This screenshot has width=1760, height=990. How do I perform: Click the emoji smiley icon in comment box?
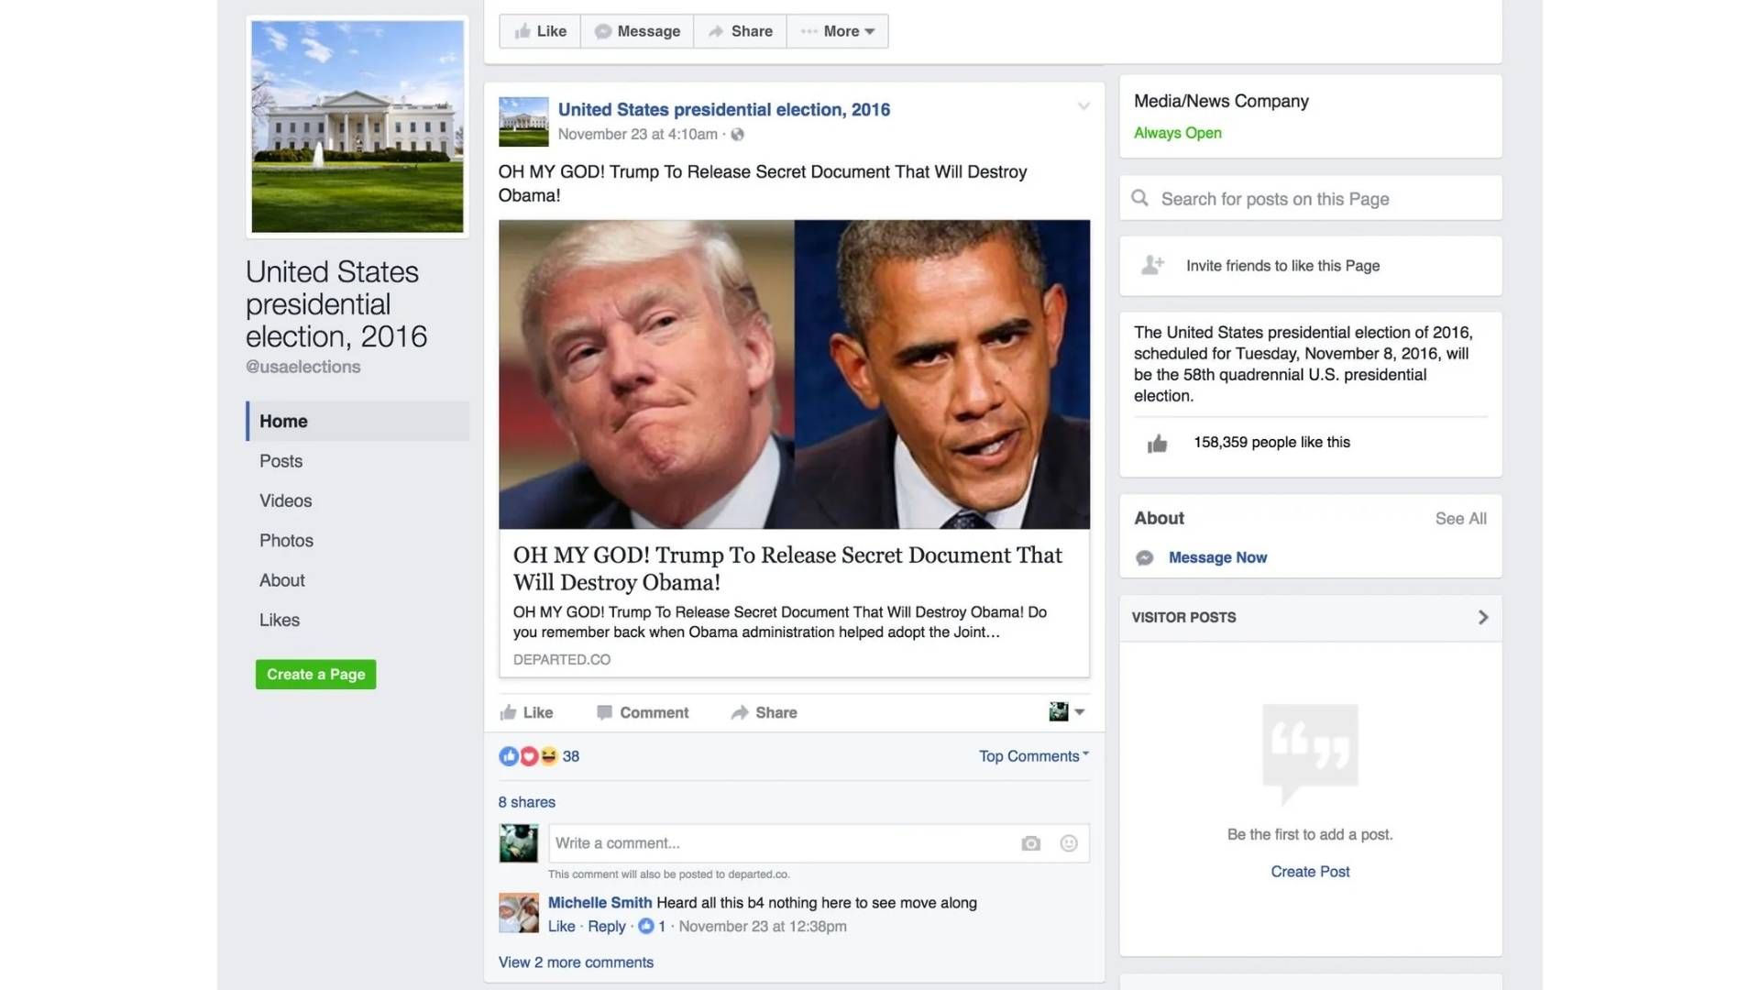tap(1068, 843)
